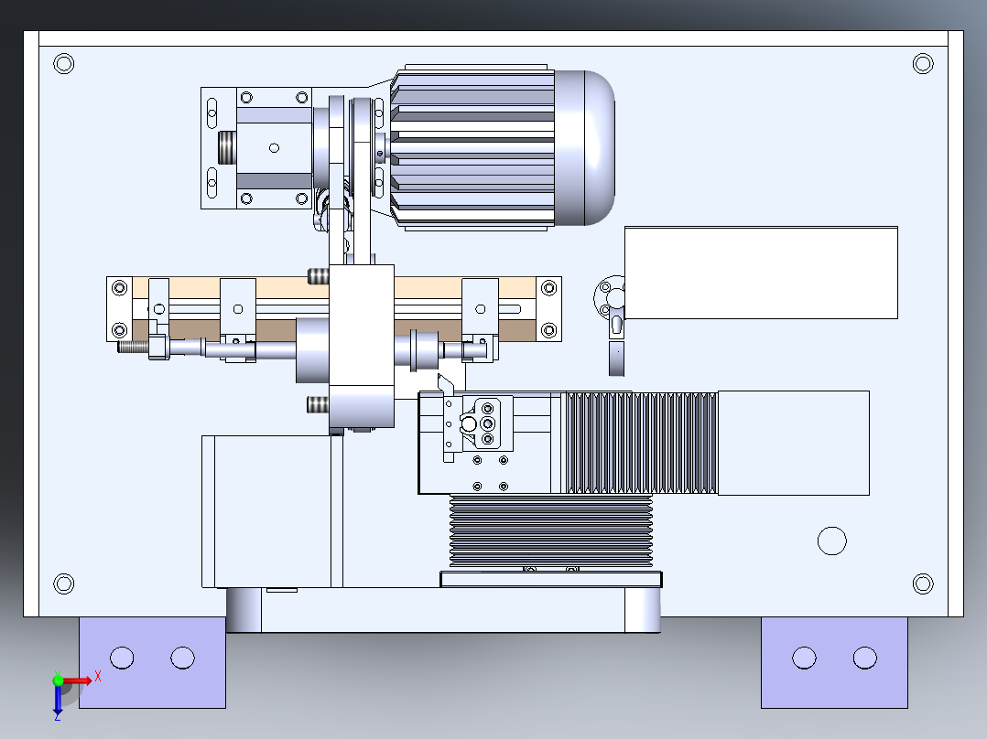
Task: Select the large white rectangular box beside the motor
Action: [761, 273]
